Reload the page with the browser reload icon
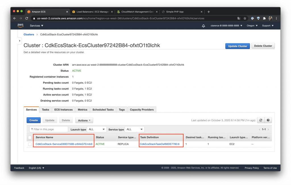 click(x=27, y=18)
